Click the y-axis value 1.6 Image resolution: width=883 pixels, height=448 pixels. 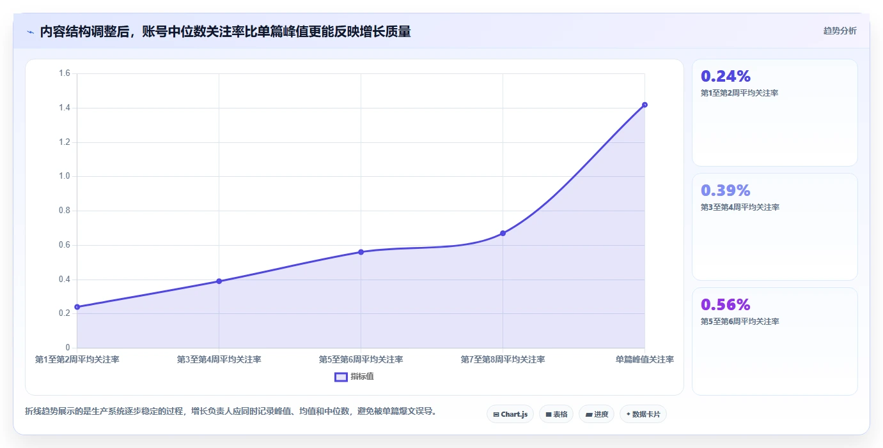pyautogui.click(x=64, y=73)
